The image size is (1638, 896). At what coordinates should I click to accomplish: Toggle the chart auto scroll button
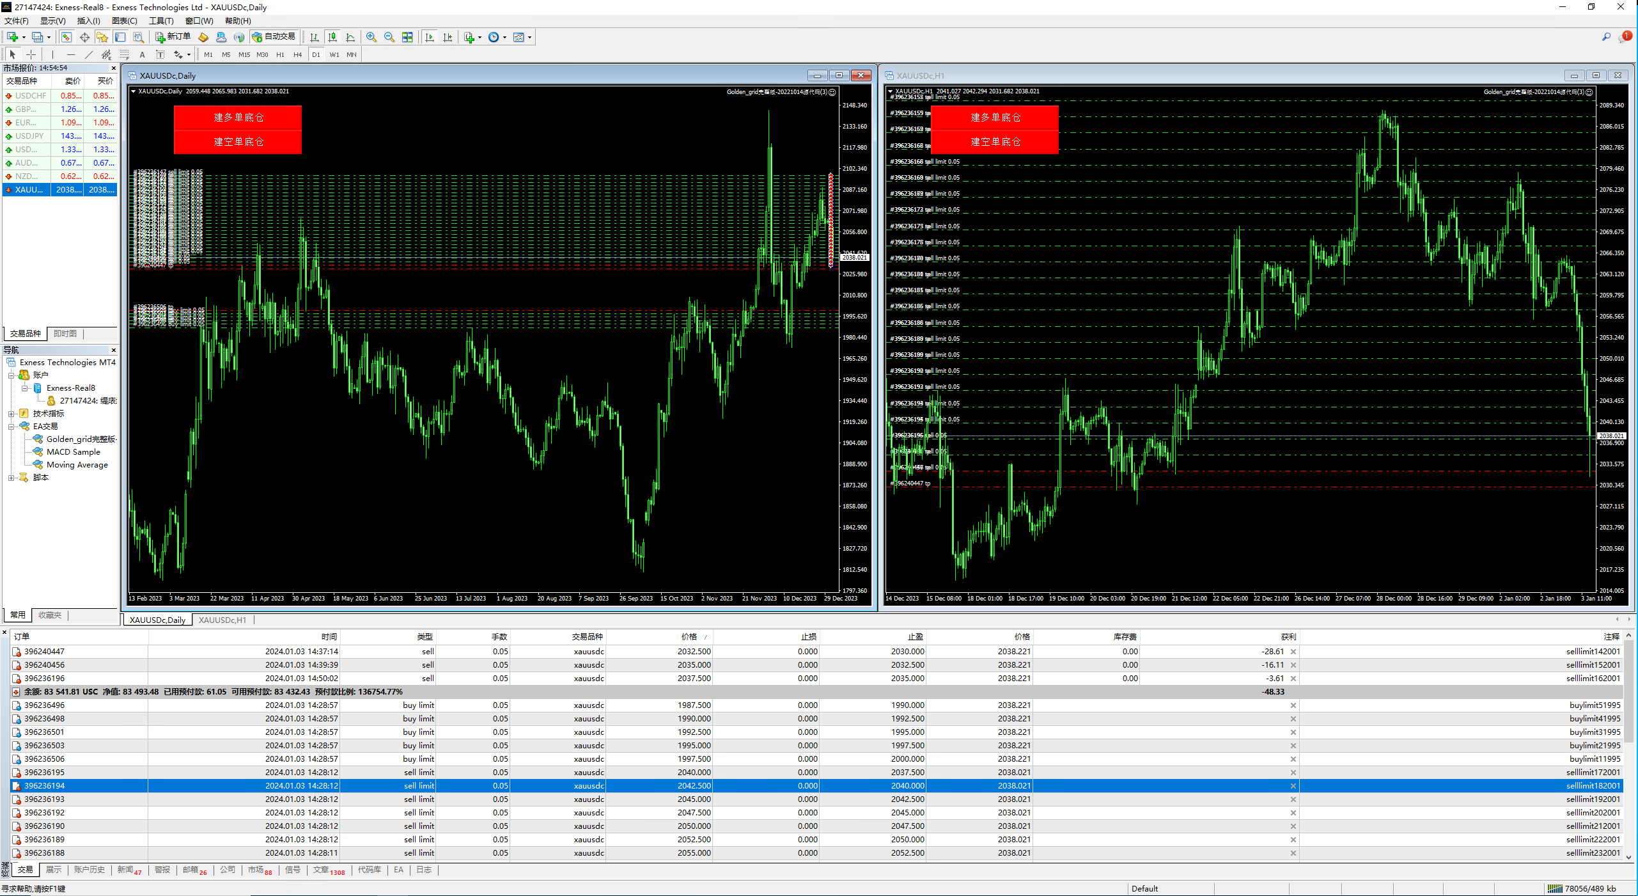tap(430, 37)
